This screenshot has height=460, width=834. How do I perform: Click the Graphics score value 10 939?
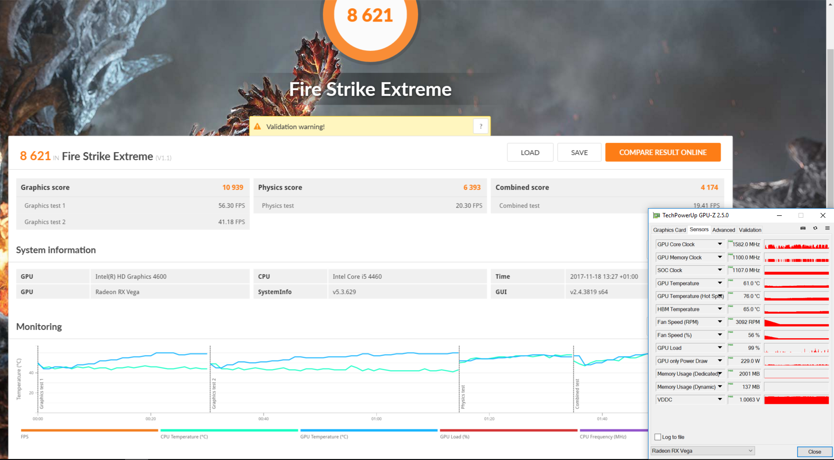232,188
